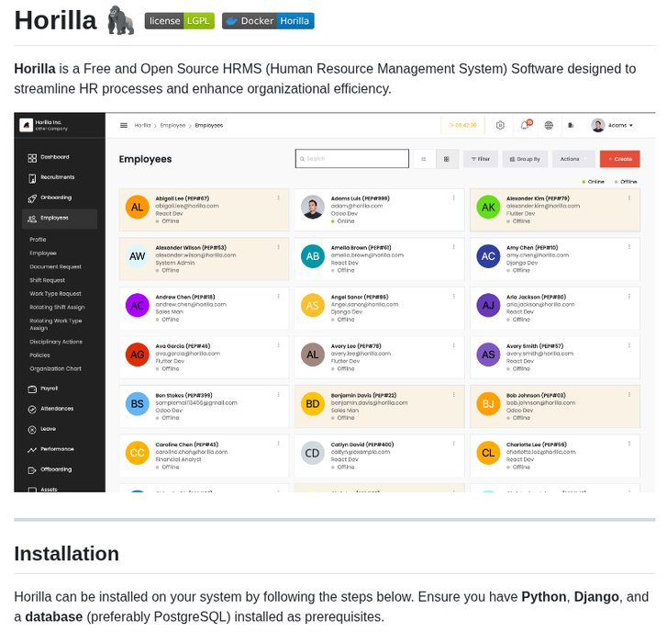Select the Employee submenu item
This screenshot has height=643, width=667.
(43, 253)
